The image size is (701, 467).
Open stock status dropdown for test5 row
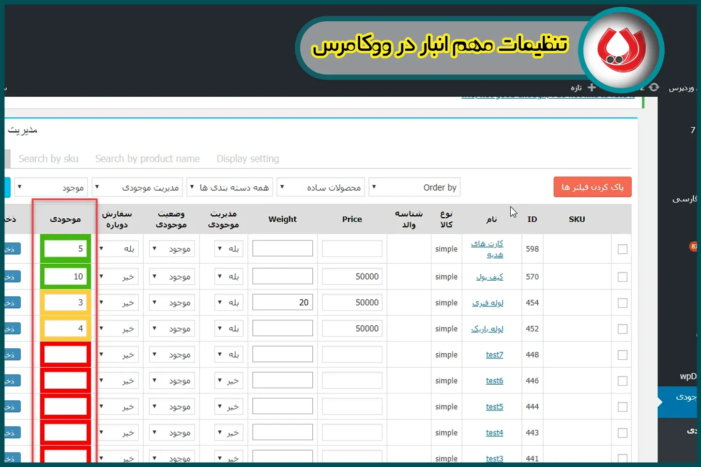point(172,407)
